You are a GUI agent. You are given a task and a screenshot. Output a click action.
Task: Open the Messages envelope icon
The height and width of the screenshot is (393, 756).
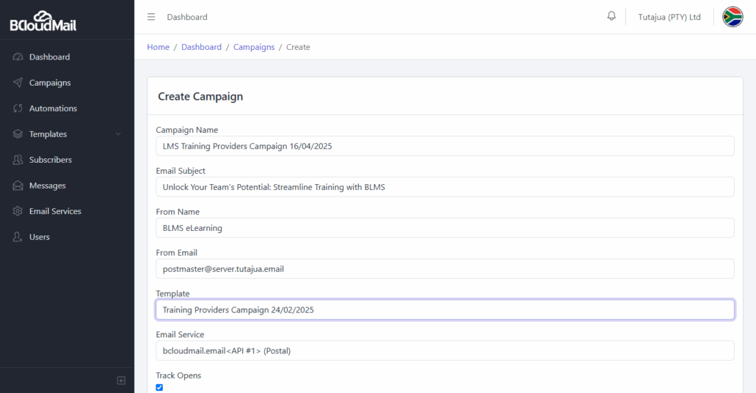18,186
